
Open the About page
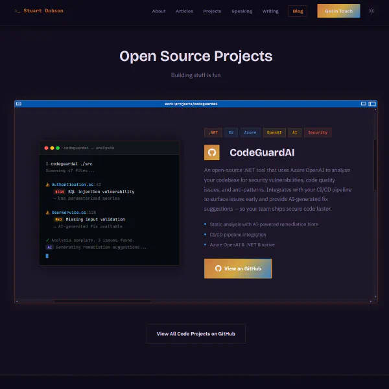pos(159,11)
